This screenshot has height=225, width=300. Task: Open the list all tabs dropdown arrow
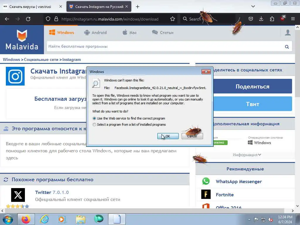(x=253, y=6)
